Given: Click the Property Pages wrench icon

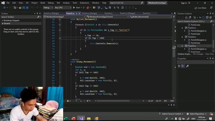Looking at the screenshot, I should (187, 66).
